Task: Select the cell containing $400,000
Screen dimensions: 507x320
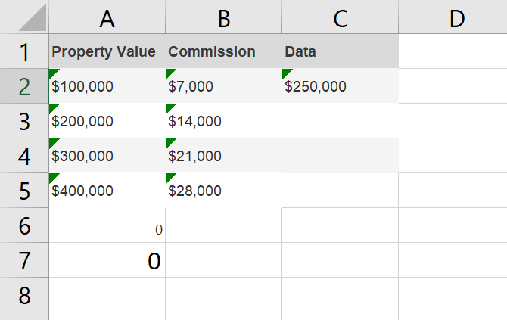Action: coord(107,191)
